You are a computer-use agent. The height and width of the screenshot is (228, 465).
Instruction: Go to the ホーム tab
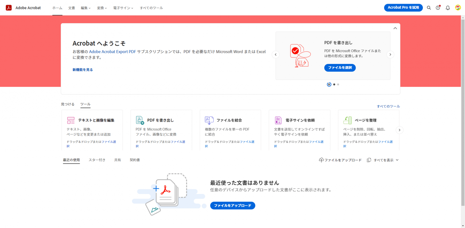(57, 8)
